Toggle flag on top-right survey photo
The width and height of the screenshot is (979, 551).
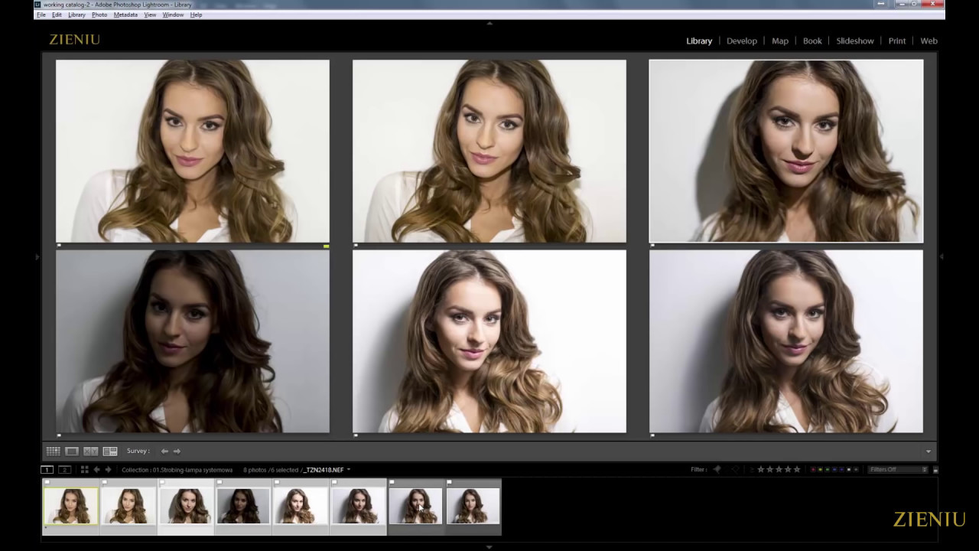coord(652,246)
